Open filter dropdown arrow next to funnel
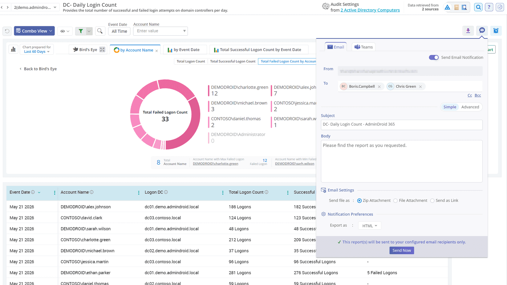The height and width of the screenshot is (285, 507). pos(89,31)
